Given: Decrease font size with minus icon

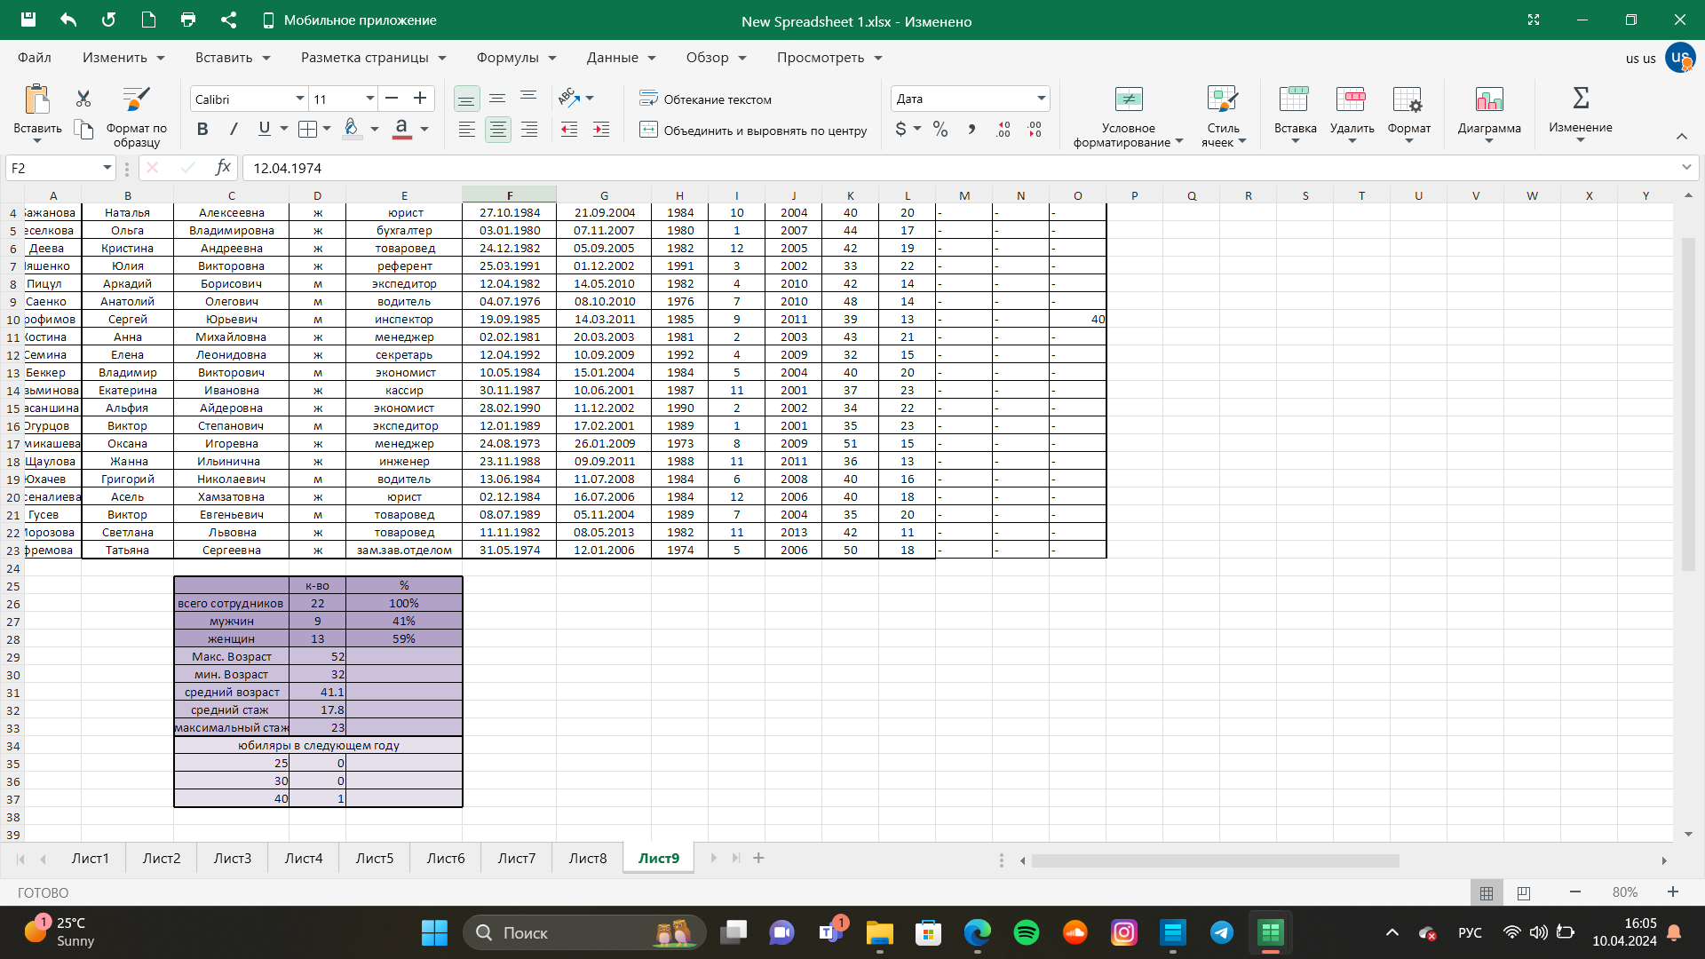Looking at the screenshot, I should coord(392,99).
